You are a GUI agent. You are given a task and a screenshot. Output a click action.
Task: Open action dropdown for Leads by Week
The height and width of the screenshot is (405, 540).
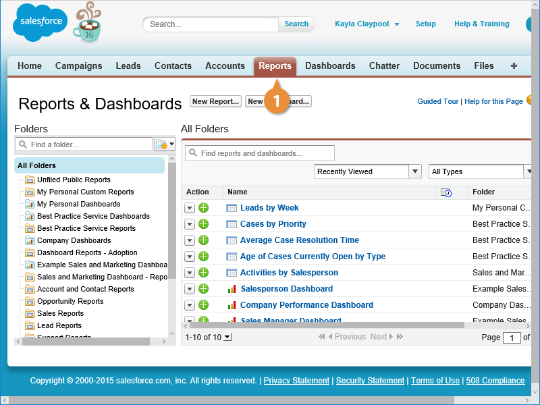click(190, 208)
